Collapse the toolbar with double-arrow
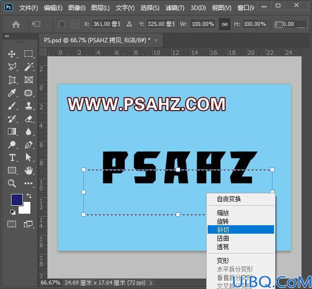Viewport: 312px width, 289px height. tap(7, 36)
